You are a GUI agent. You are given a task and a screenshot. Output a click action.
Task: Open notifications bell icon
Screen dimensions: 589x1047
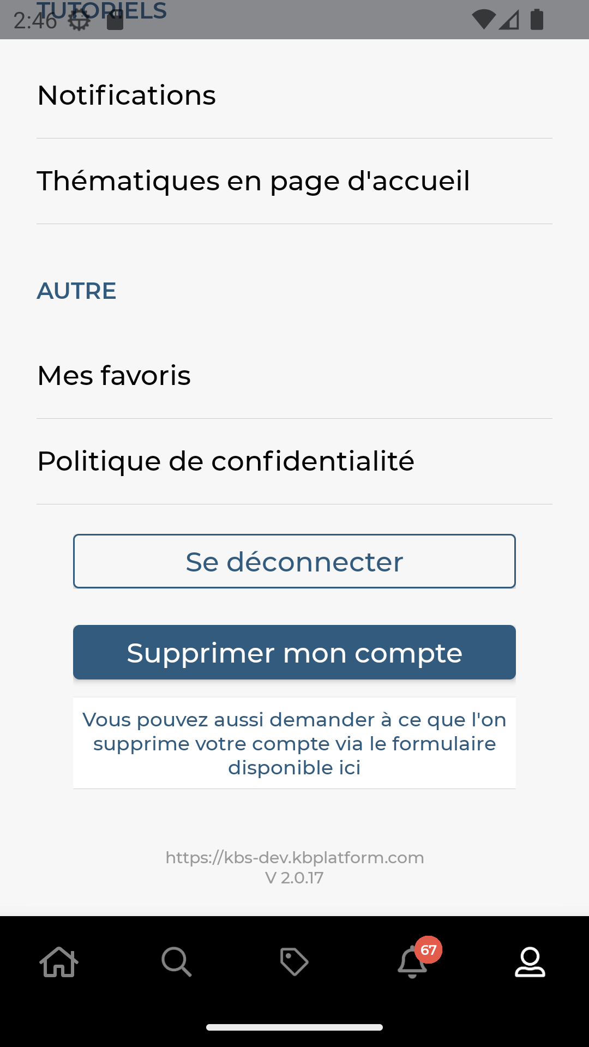coord(412,963)
